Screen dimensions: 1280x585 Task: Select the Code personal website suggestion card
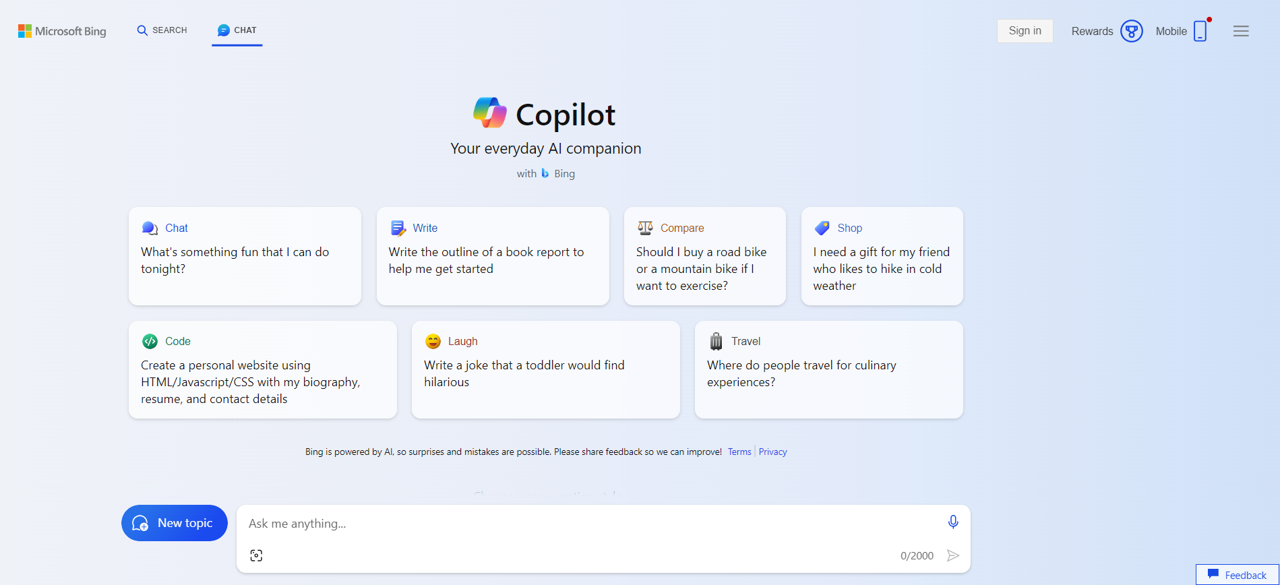pos(262,369)
